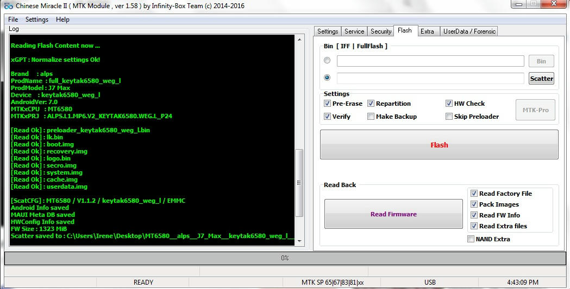Click the USB status bar entry
Viewport: 570px width, 289px height.
(x=430, y=282)
